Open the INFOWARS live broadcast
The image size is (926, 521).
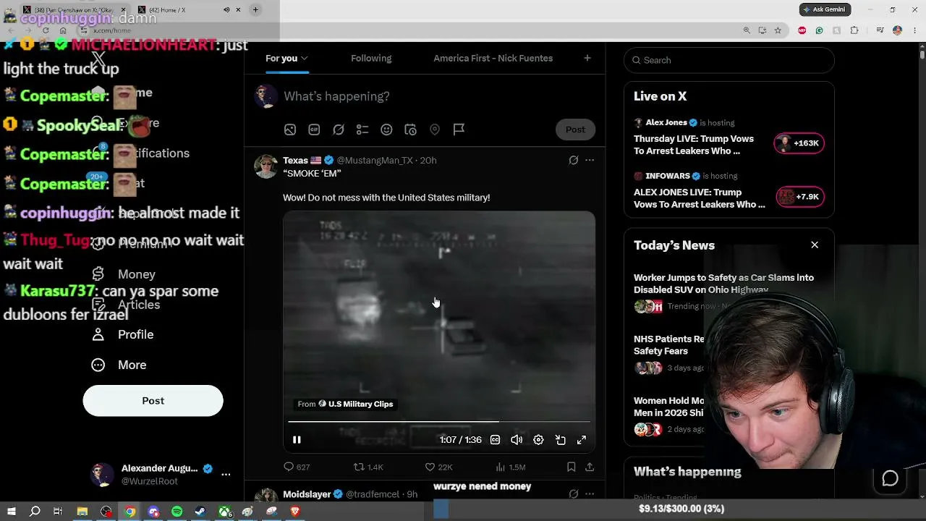(729, 190)
